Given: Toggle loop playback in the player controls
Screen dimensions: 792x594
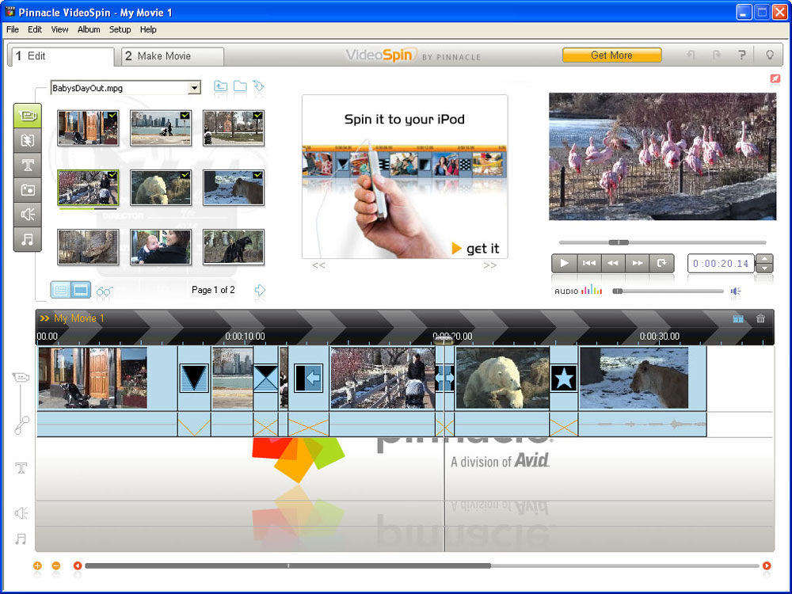Looking at the screenshot, I should coord(662,263).
